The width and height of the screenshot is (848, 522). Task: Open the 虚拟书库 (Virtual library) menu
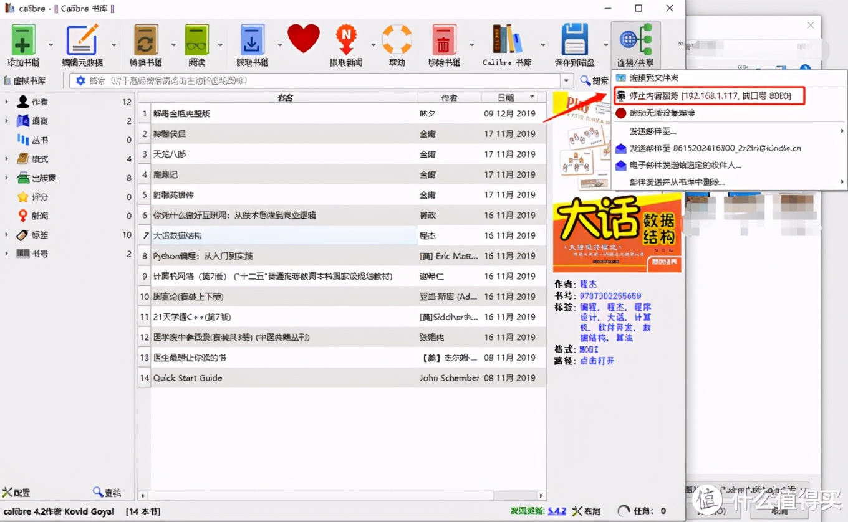[x=28, y=80]
